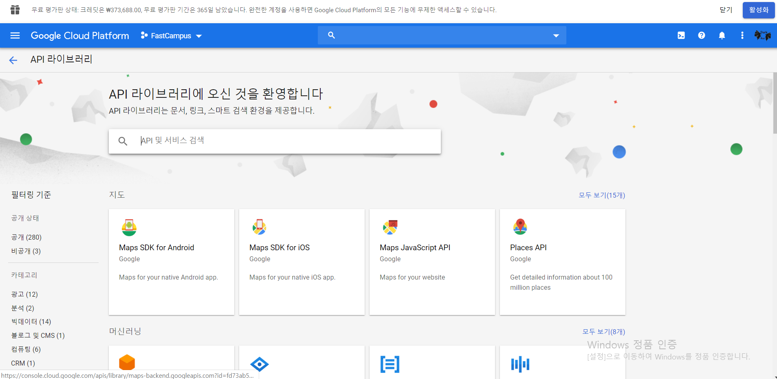Click 'Maps for your native iOS app.' text

click(292, 278)
